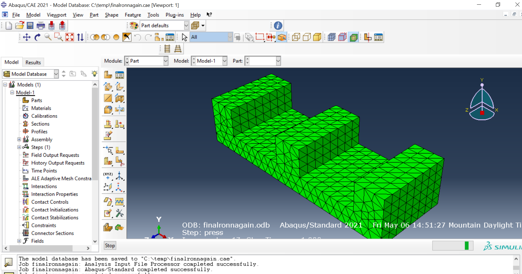
Task: Select the Create Datum Point tool
Action: 108,175
